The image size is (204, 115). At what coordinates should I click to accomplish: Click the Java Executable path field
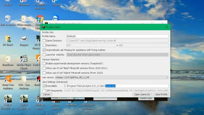[116, 86]
